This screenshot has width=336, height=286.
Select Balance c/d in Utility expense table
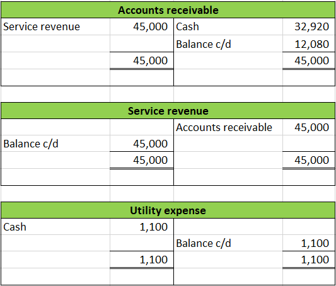[204, 243]
